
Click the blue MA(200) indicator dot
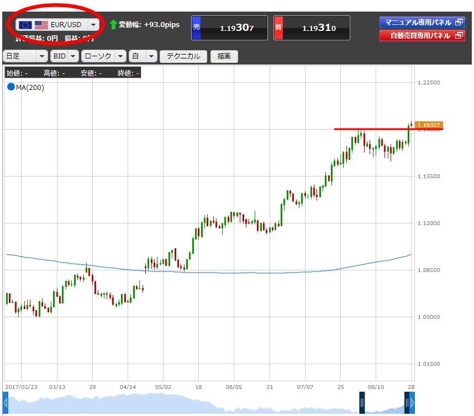pyautogui.click(x=10, y=87)
